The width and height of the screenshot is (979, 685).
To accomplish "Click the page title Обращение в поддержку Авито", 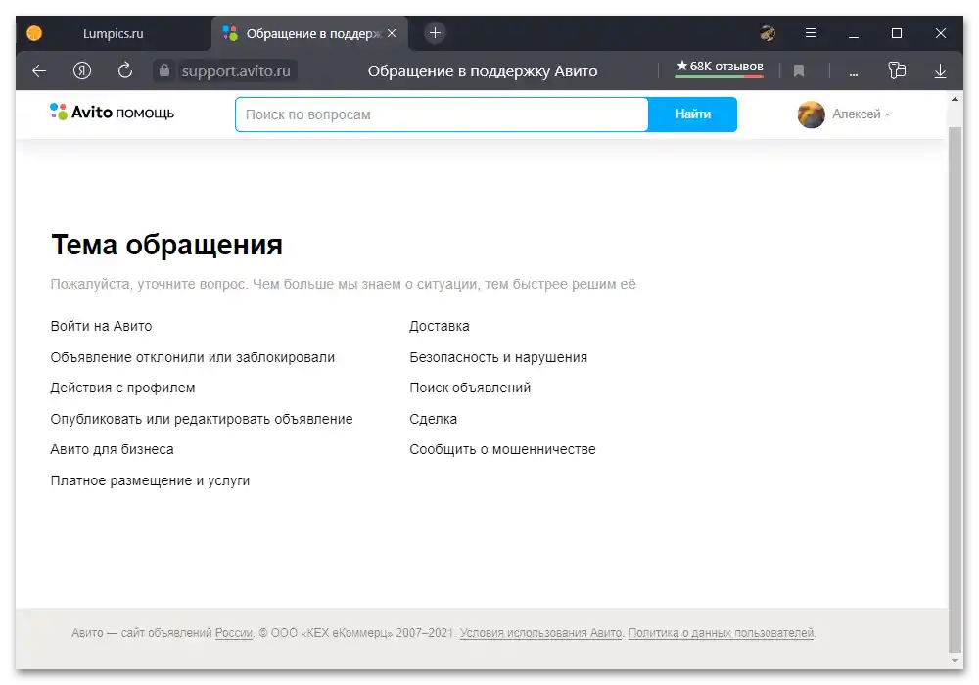I will point(482,71).
